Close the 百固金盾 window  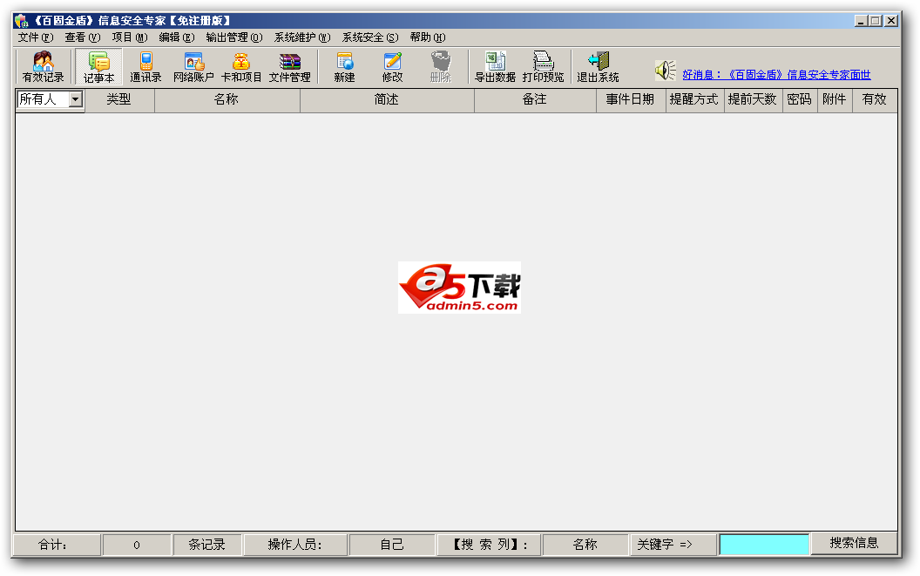pyautogui.click(x=890, y=21)
